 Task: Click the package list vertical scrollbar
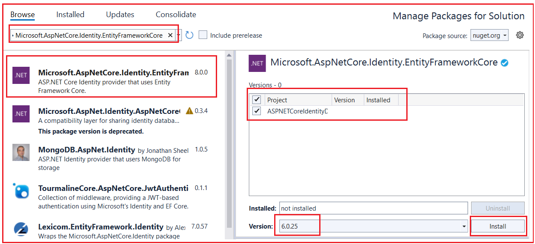click(x=230, y=143)
